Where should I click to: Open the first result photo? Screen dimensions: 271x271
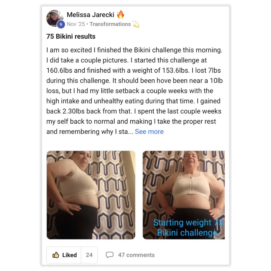click(x=91, y=195)
